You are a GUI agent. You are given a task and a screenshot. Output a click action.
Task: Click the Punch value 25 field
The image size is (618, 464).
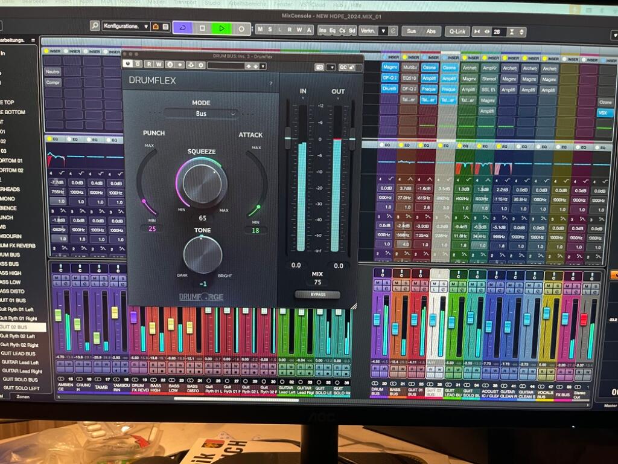click(152, 229)
